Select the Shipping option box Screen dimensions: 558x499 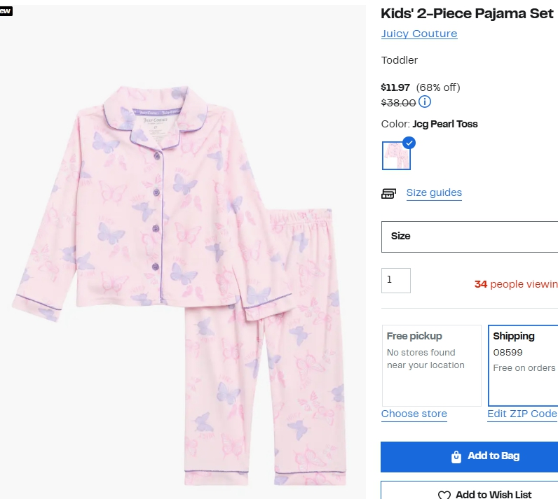[523, 365]
